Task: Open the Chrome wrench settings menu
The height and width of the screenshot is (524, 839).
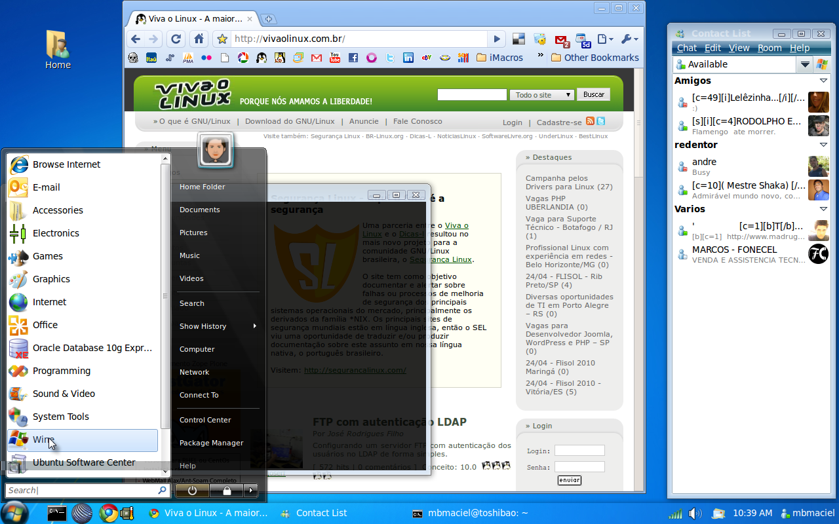Action: coord(627,39)
